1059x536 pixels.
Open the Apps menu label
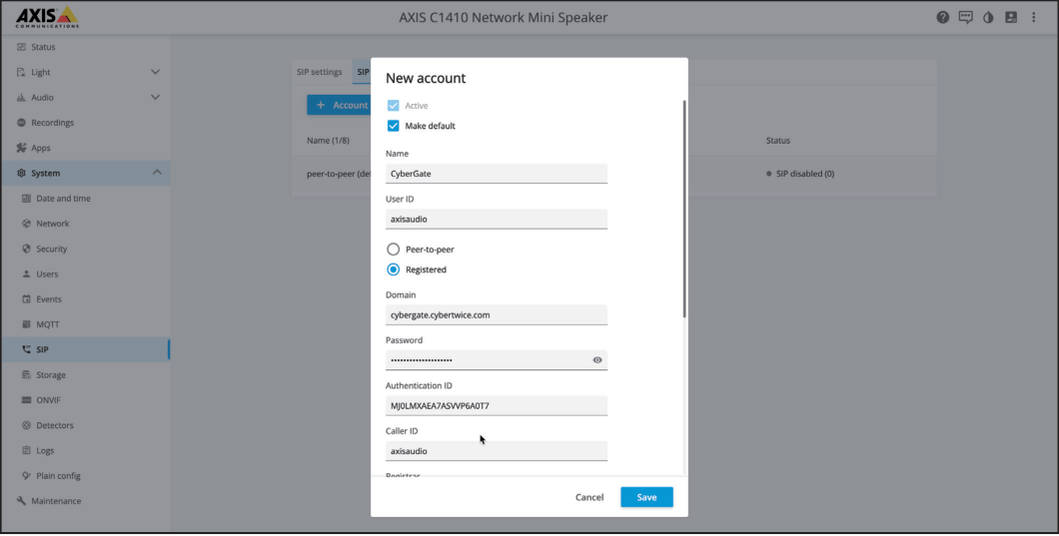pos(41,148)
